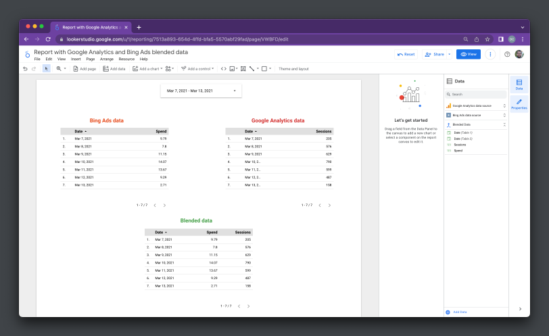Go to next page of Bing Ads table

click(x=164, y=206)
